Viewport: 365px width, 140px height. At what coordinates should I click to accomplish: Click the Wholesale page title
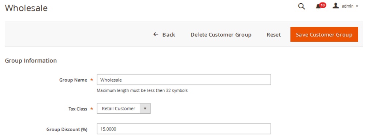point(26,8)
